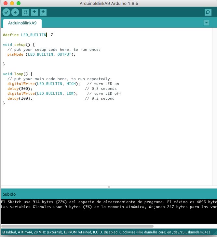217x237 pixels.
Task: Click the "#define LED_BUILTIN 7" line
Action: point(28,35)
